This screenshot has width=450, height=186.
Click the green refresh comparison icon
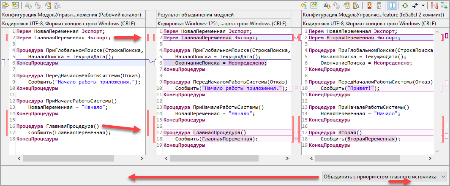pos(405,5)
